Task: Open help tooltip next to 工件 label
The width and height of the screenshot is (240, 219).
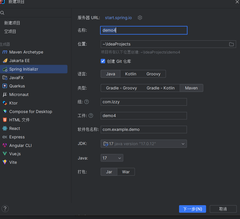Action: 91,116
